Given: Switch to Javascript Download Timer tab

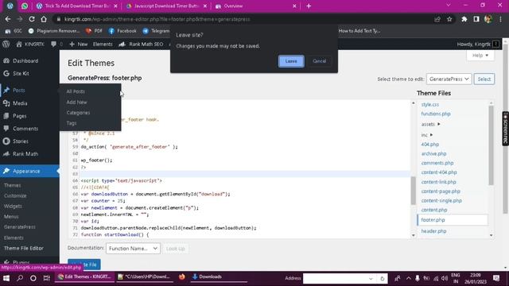Looking at the screenshot, I should (x=166, y=6).
